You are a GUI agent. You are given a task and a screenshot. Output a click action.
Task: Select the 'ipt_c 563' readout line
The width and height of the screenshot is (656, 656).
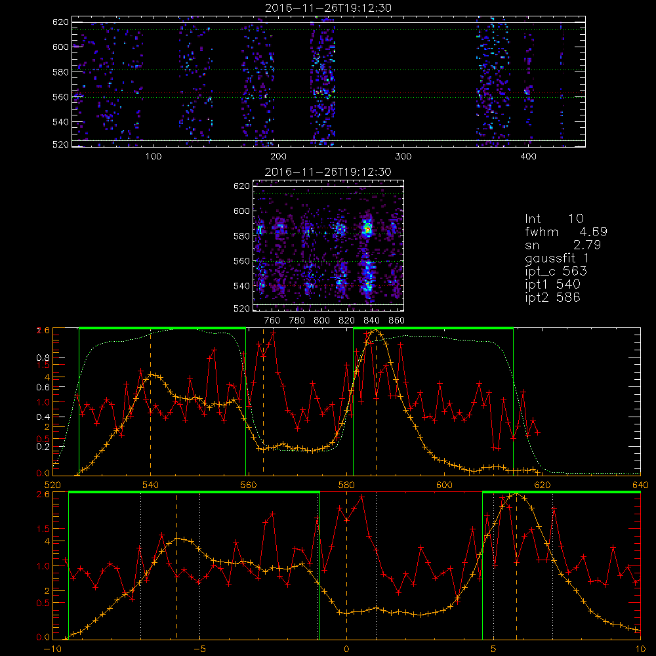tap(556, 272)
